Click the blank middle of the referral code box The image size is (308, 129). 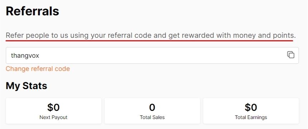[152, 55]
